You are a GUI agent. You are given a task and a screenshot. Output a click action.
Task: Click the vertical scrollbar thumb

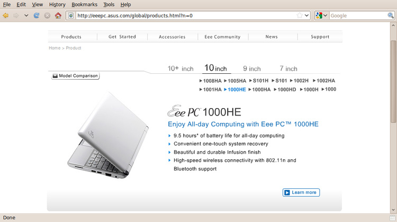[x=393, y=82]
